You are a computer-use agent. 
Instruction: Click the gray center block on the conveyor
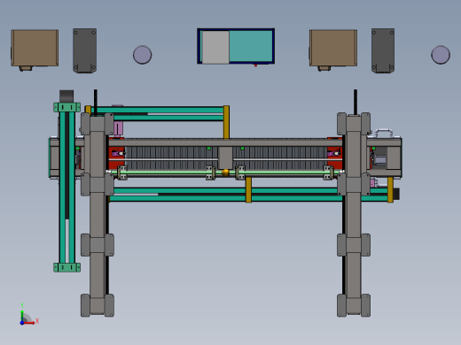(x=225, y=157)
